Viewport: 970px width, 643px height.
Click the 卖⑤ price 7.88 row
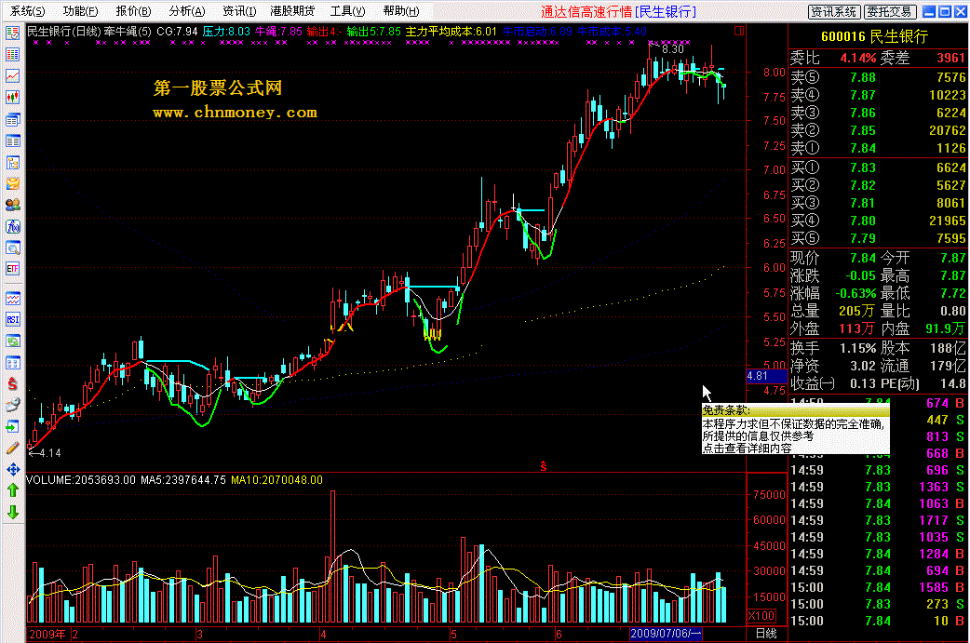[879, 77]
